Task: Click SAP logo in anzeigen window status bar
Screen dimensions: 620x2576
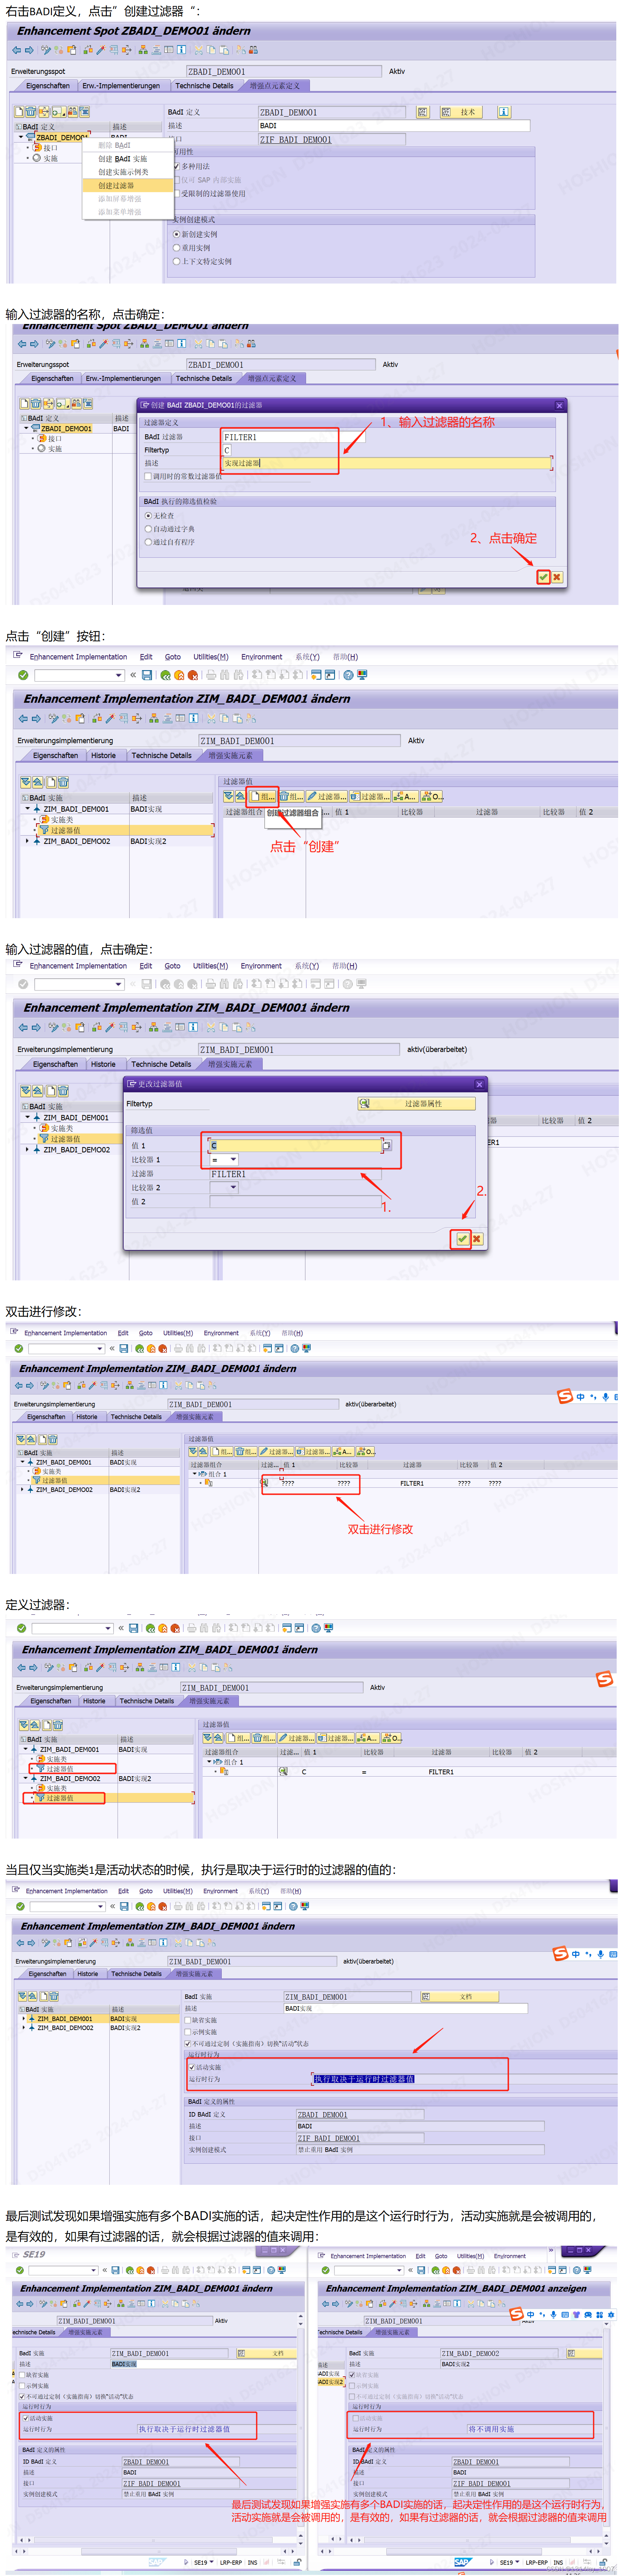Action: pos(462,2562)
